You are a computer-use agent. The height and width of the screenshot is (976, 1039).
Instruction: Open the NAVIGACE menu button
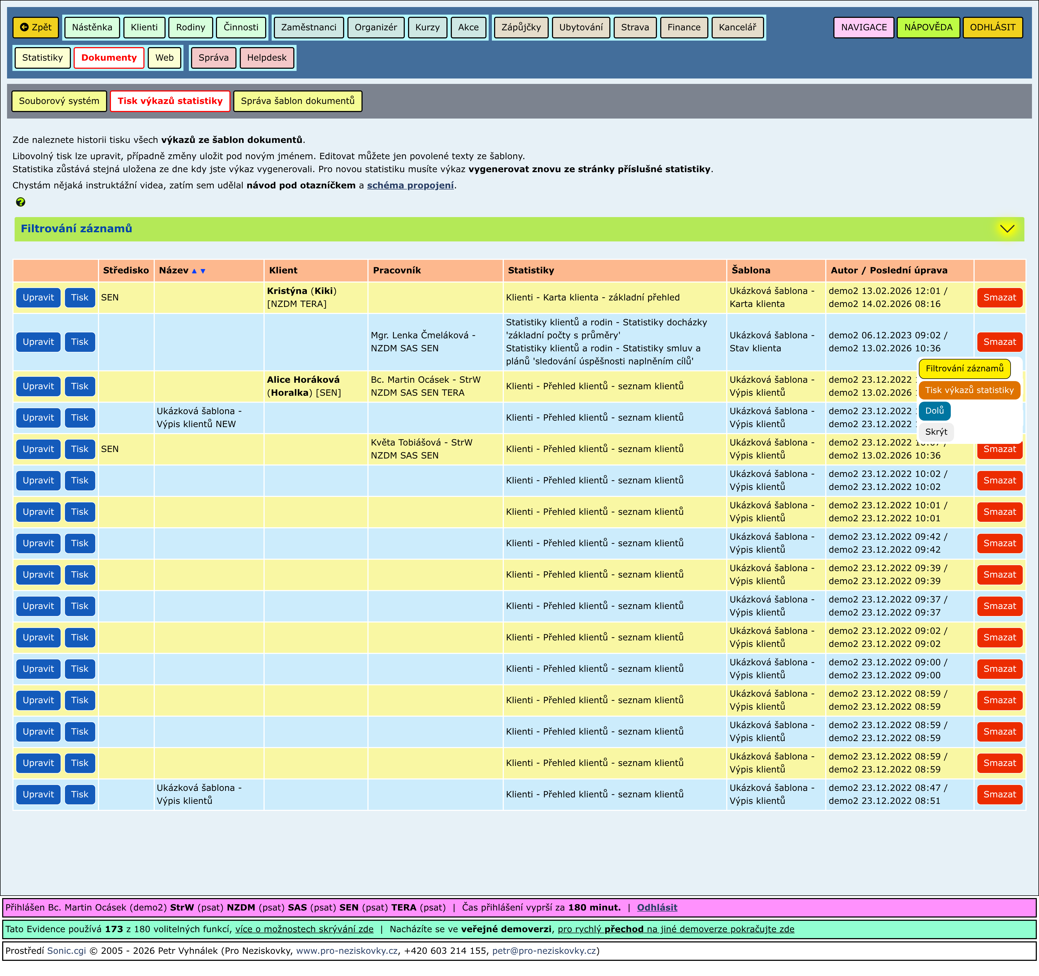click(x=863, y=27)
